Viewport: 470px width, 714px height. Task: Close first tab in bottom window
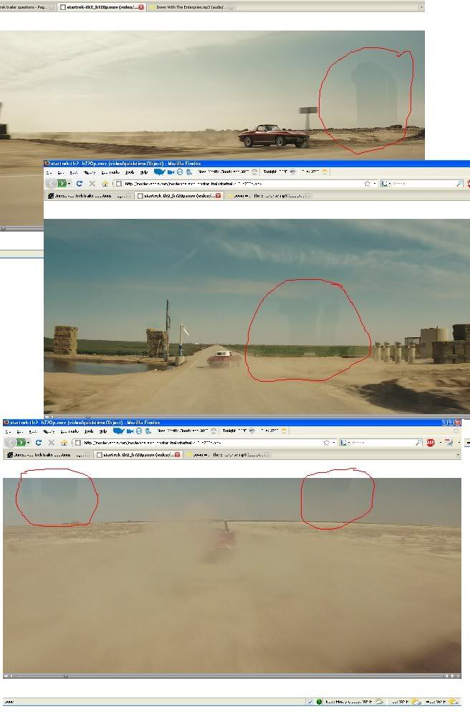(89, 454)
